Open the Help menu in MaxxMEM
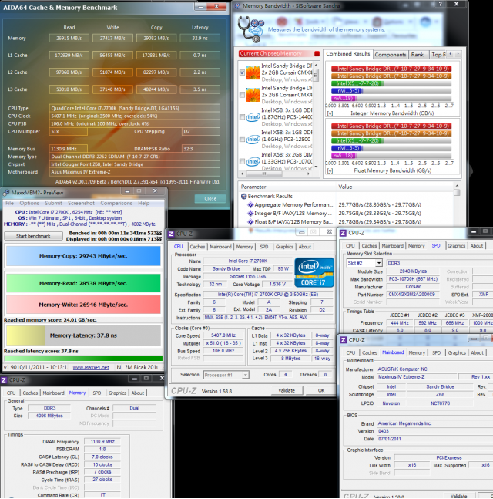 pos(144,203)
